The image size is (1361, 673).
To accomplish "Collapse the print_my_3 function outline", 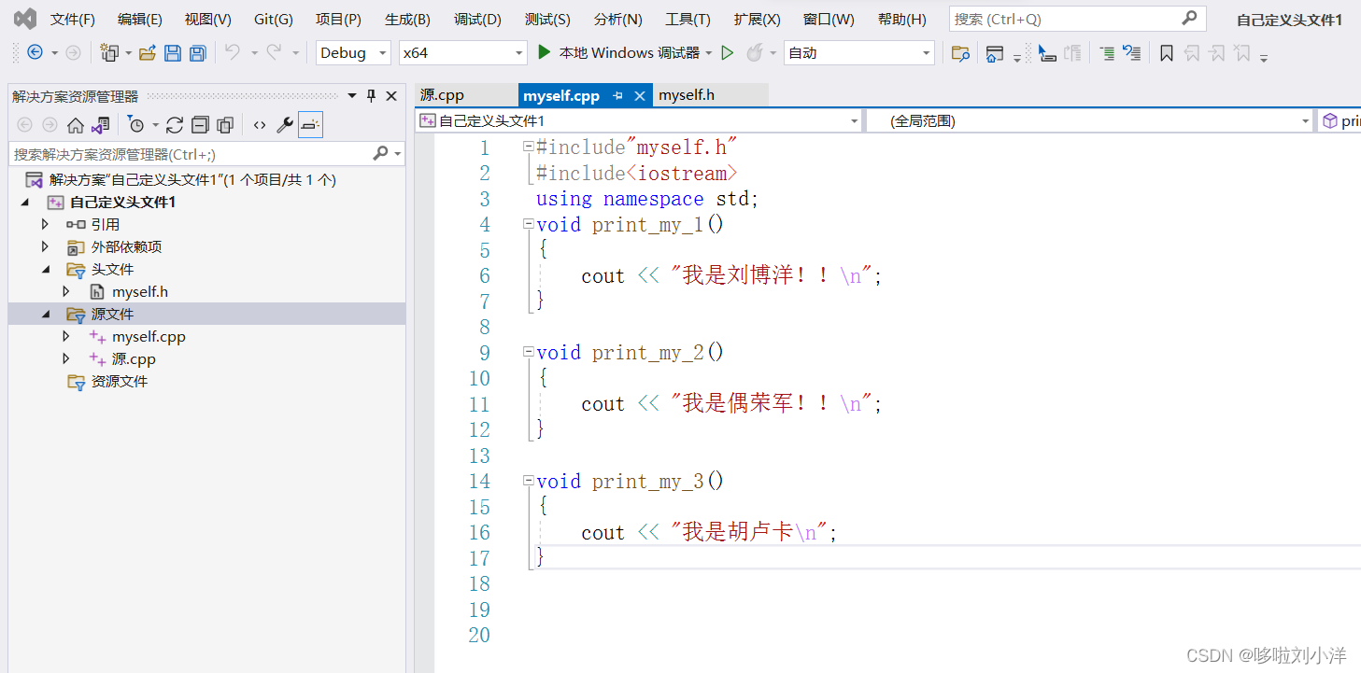I will [529, 481].
